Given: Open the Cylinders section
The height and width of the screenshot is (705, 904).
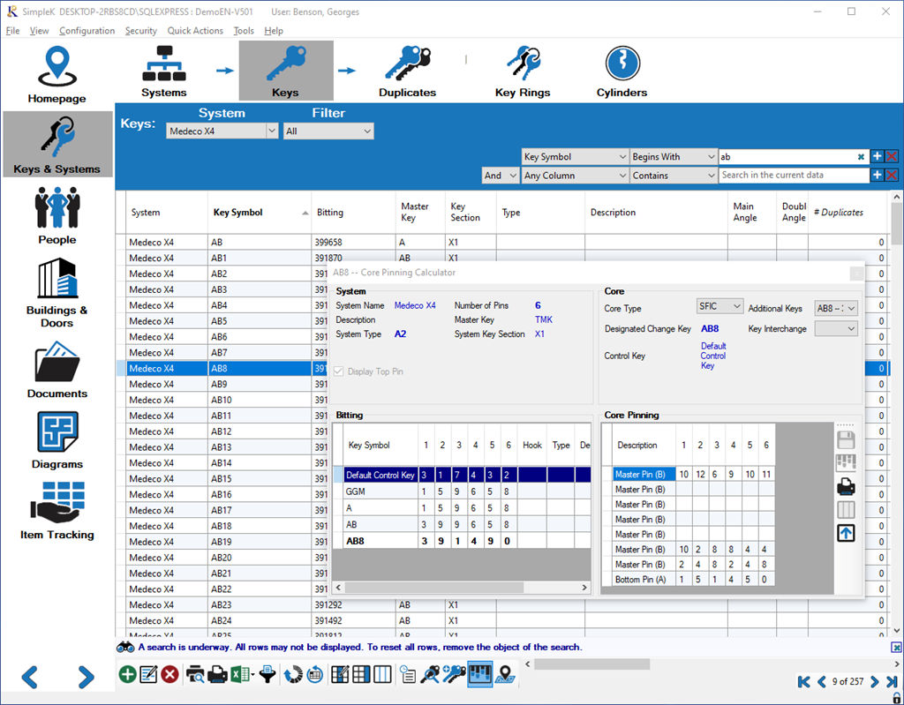Looking at the screenshot, I should click(x=621, y=71).
